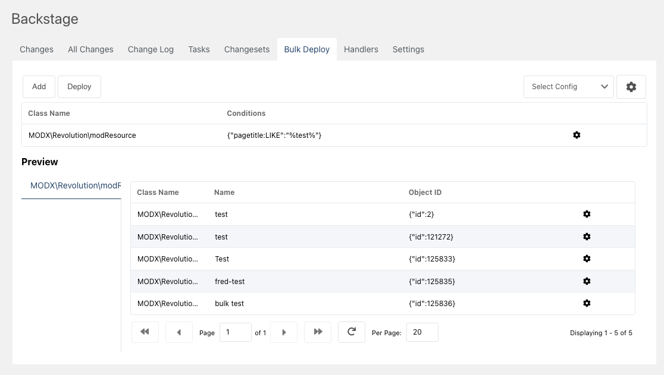Select the {"id":125835} object ID cell

(432, 282)
